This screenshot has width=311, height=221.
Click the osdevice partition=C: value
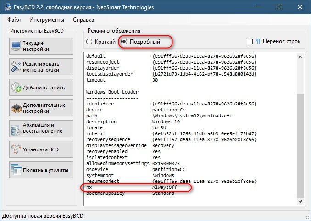click(169, 170)
